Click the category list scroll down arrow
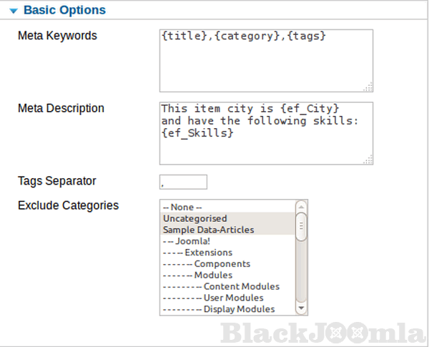The image size is (429, 347). (x=301, y=308)
